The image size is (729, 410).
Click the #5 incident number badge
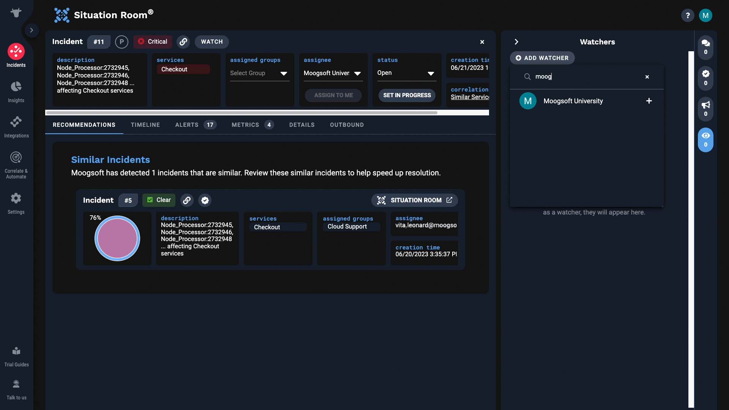(128, 200)
